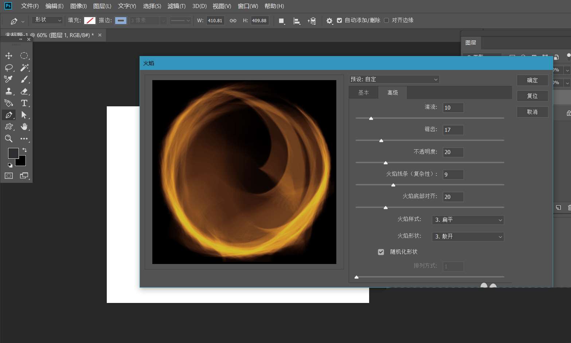Click the 不透明度 slider handle
This screenshot has height=343, width=571.
click(x=386, y=163)
